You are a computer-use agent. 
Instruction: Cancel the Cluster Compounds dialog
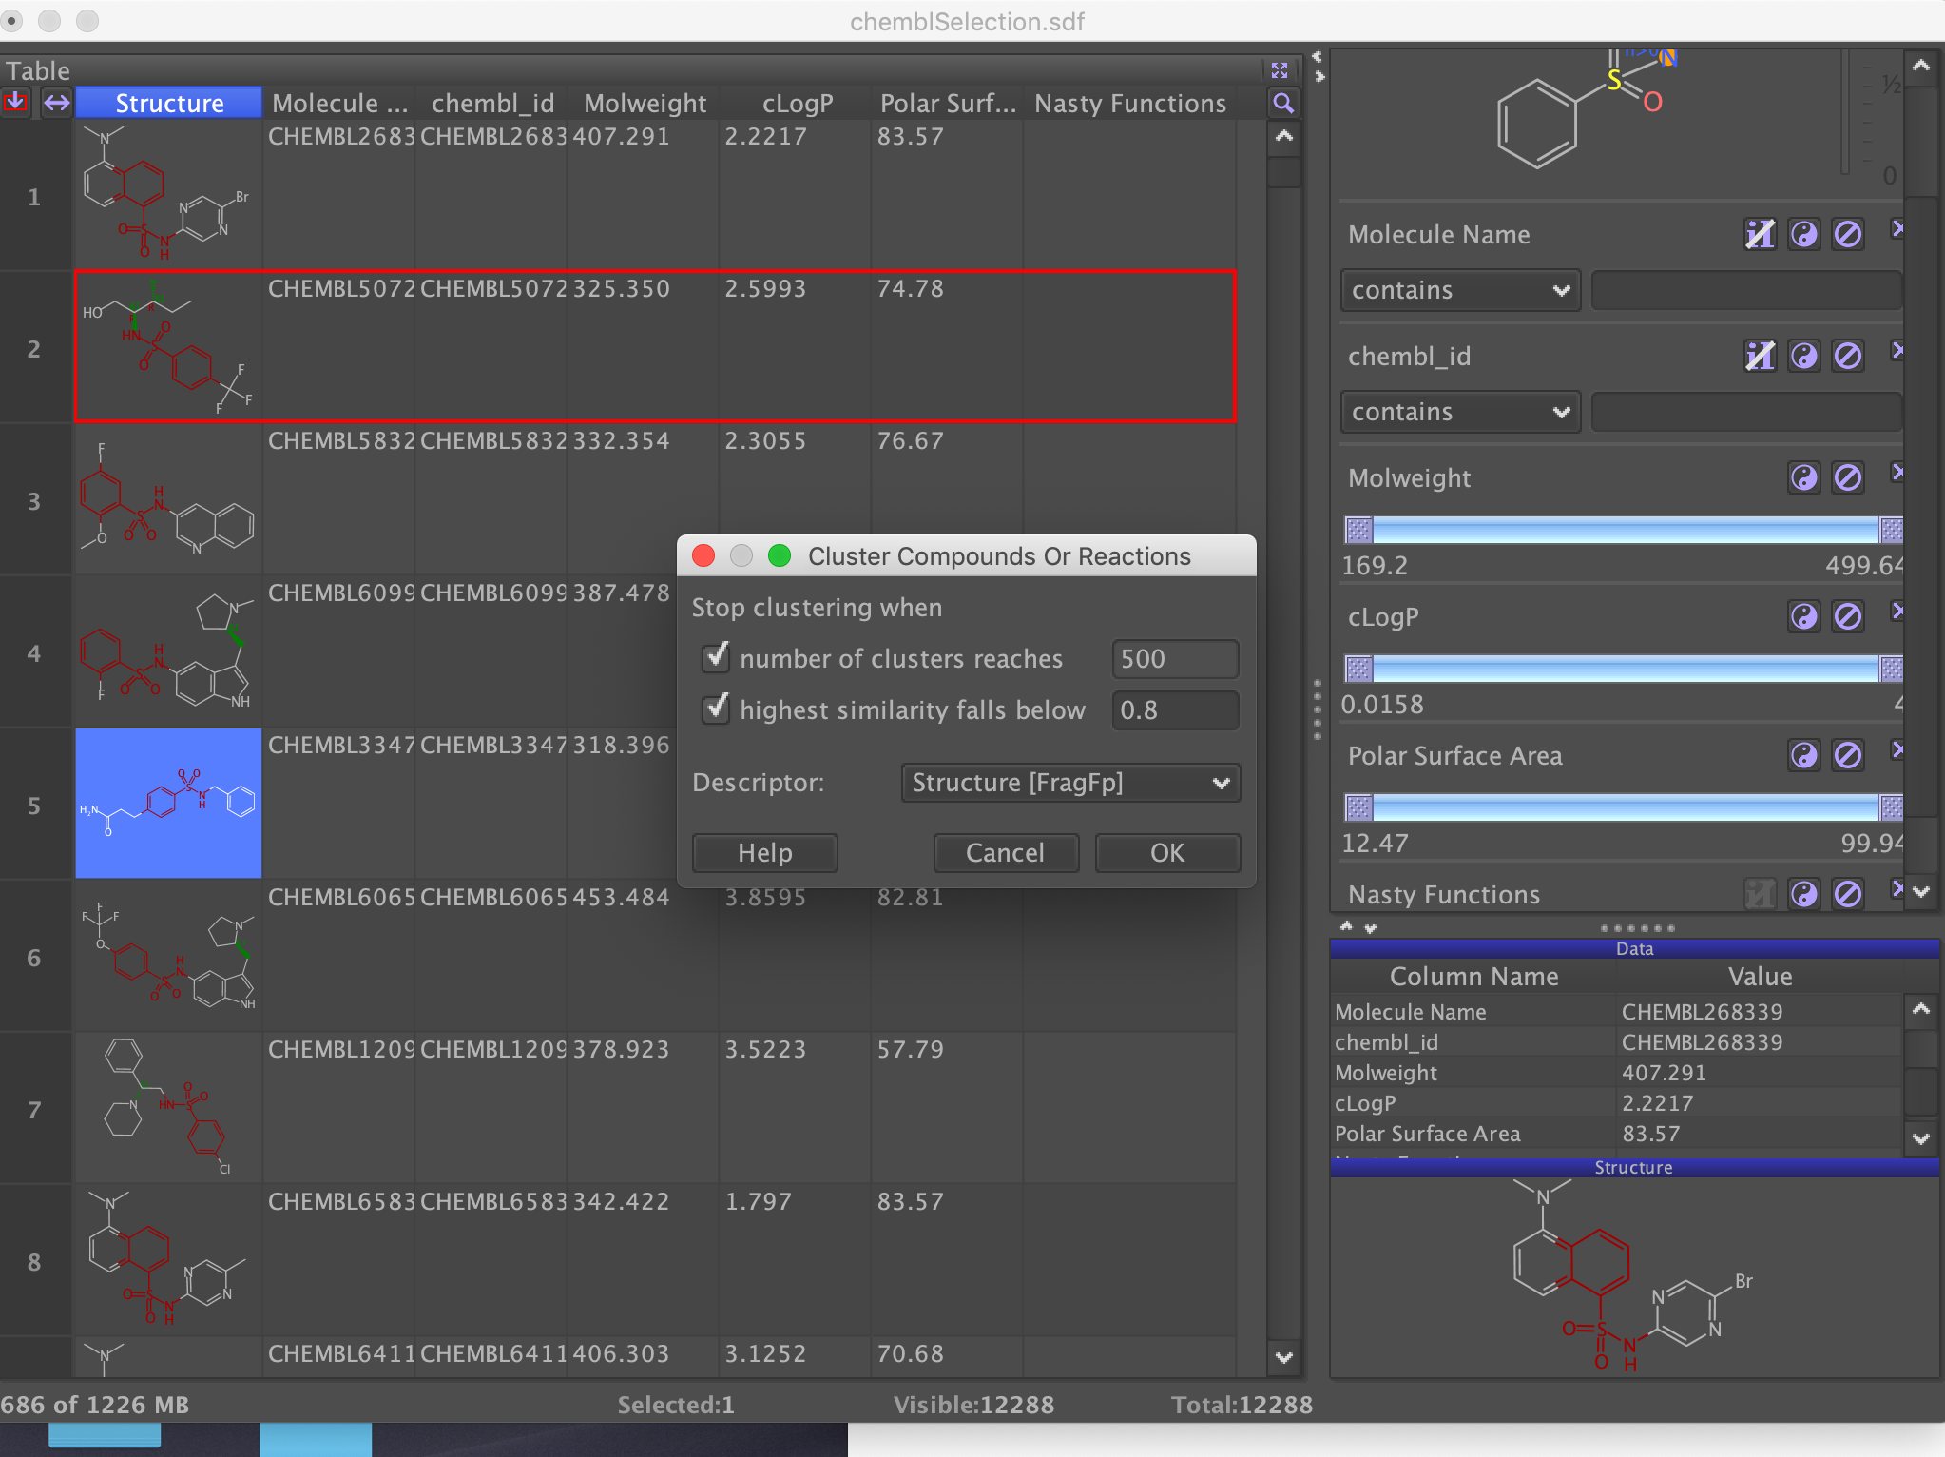pyautogui.click(x=1006, y=853)
